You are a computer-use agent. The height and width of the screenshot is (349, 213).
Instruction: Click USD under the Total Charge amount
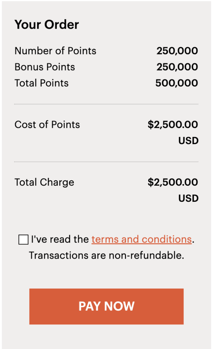188,198
